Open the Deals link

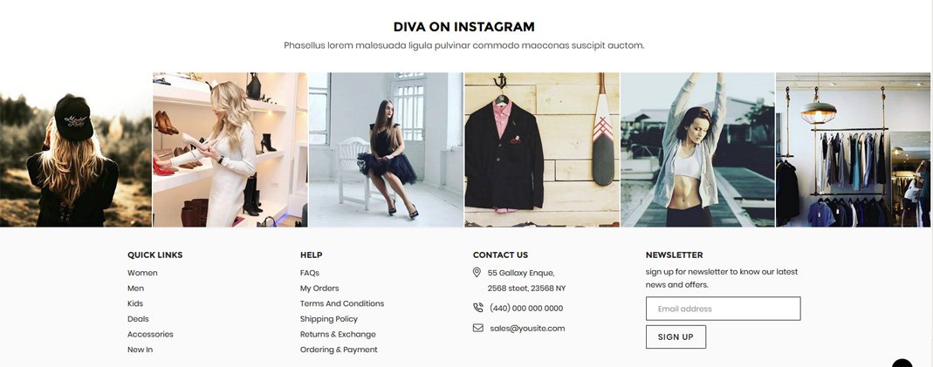(x=138, y=319)
